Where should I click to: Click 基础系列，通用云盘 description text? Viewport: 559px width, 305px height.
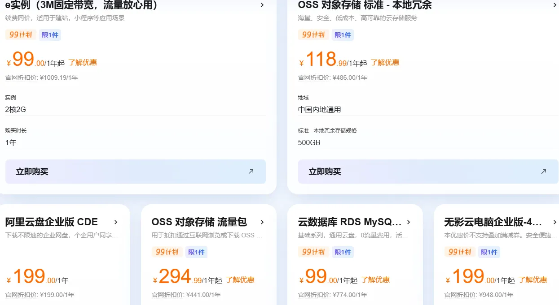[x=354, y=235]
